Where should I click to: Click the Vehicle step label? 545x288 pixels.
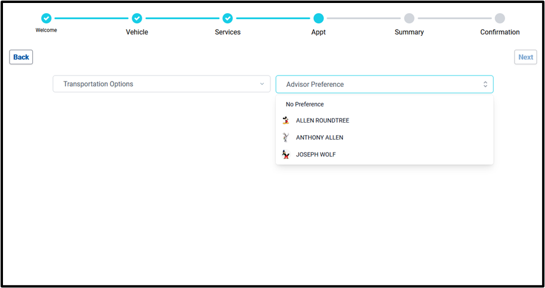tap(137, 32)
